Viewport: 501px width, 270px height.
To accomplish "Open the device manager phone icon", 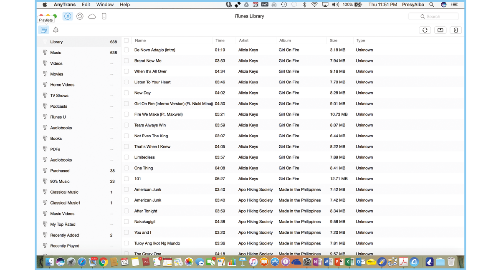I will tap(104, 16).
